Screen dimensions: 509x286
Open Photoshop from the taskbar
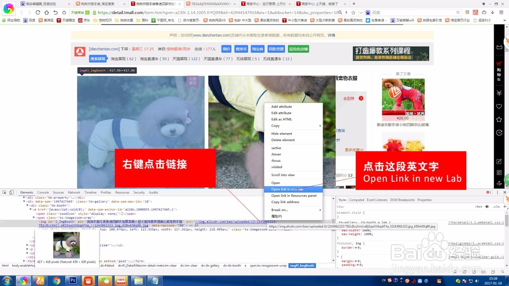pyautogui.click(x=72, y=280)
